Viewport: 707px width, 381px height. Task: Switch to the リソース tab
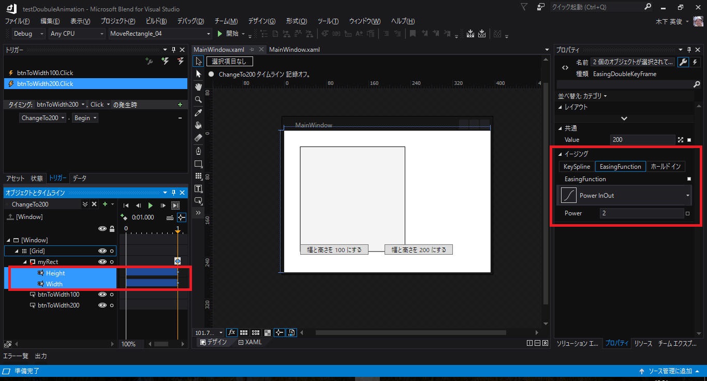[643, 343]
